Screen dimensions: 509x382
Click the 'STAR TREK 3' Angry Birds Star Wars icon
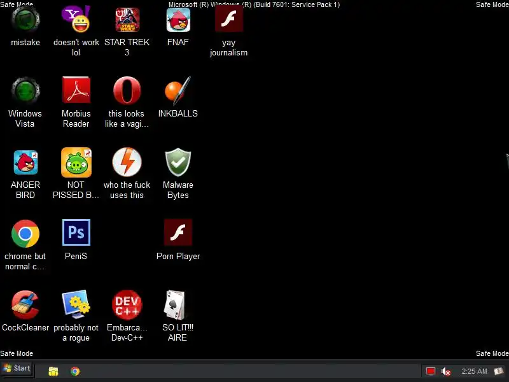[x=127, y=20]
